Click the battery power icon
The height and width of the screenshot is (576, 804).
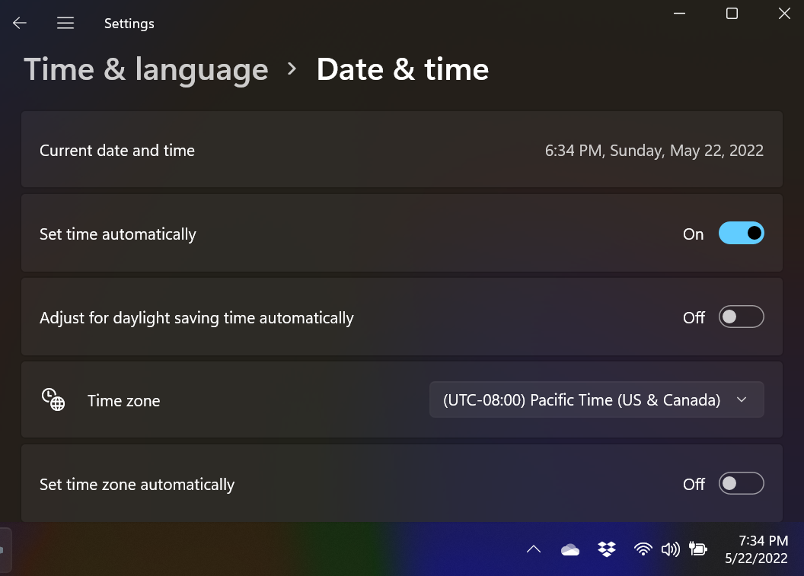[698, 549]
